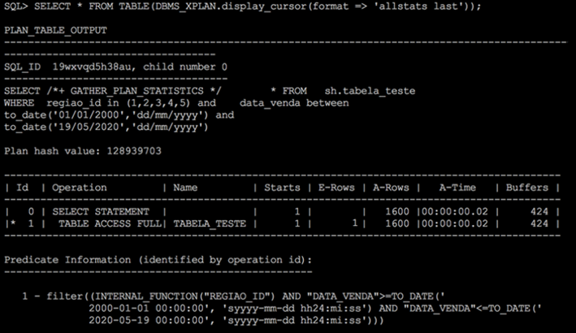Click the PLAN_TABLE_OUTPUT heading

tap(55, 30)
